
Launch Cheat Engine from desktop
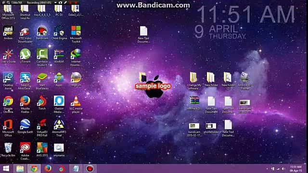pos(59,33)
